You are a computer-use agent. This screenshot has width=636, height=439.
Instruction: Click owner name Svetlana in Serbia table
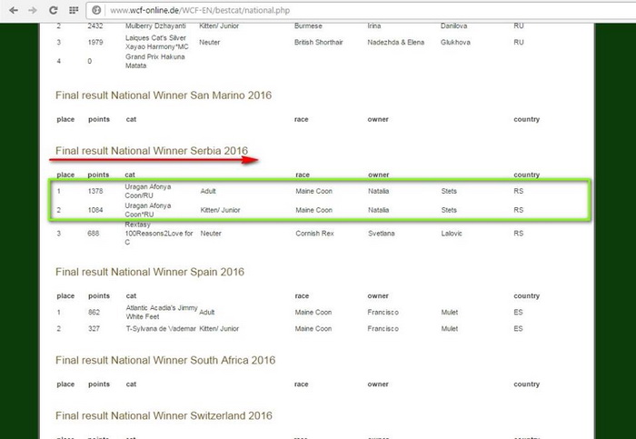point(383,234)
